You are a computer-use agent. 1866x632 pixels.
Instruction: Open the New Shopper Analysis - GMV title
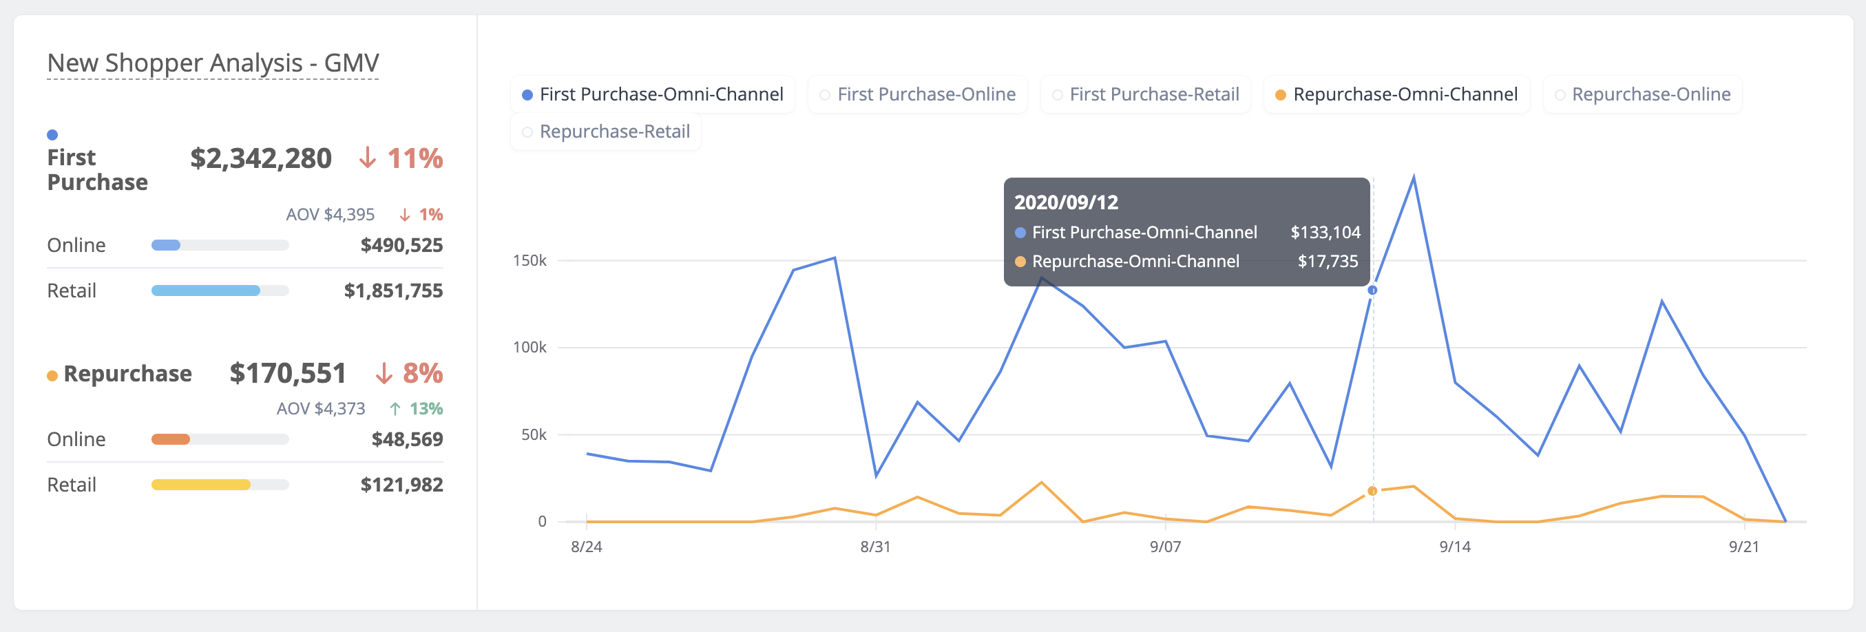212,63
